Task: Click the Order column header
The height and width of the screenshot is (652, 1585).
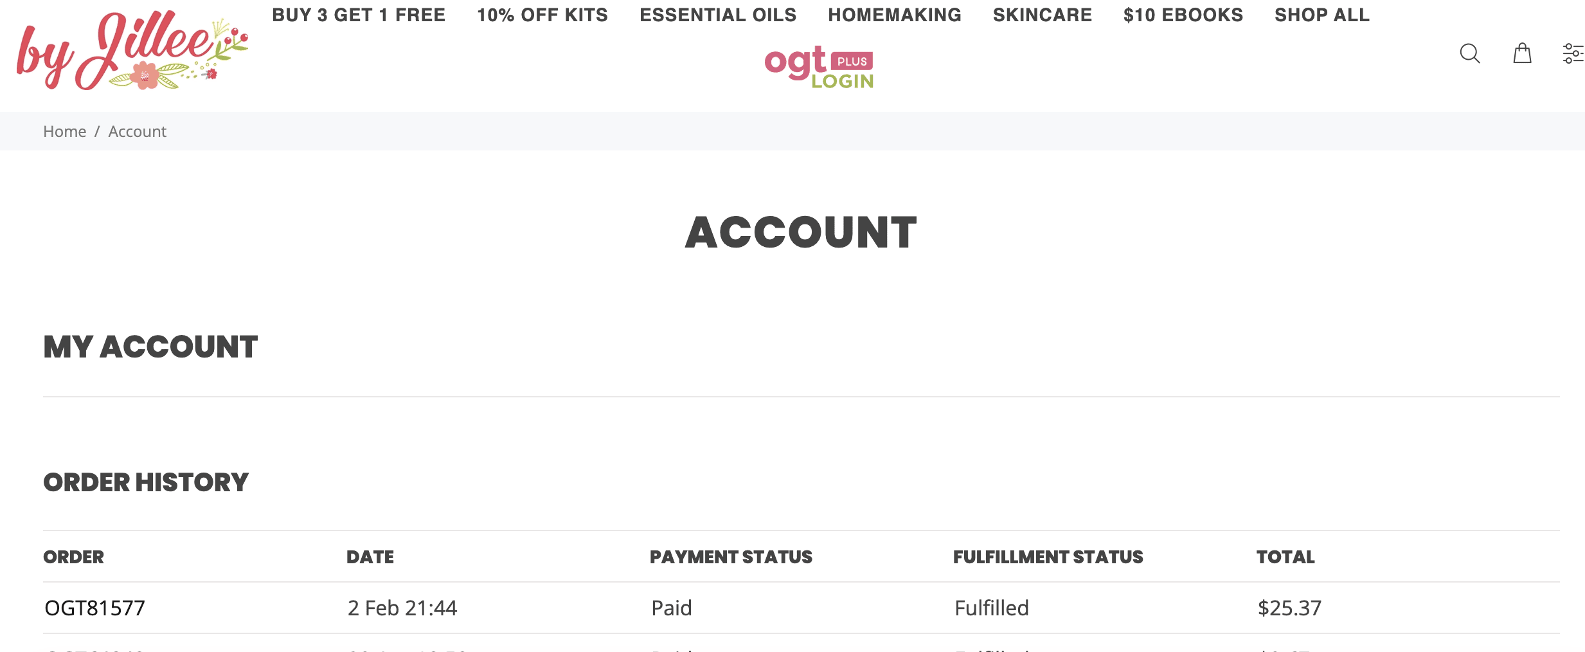Action: tap(73, 557)
